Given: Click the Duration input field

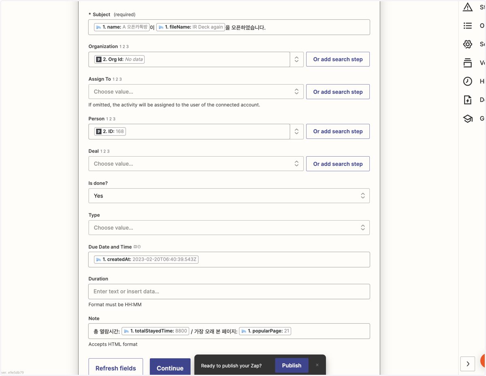Looking at the screenshot, I should (x=229, y=291).
